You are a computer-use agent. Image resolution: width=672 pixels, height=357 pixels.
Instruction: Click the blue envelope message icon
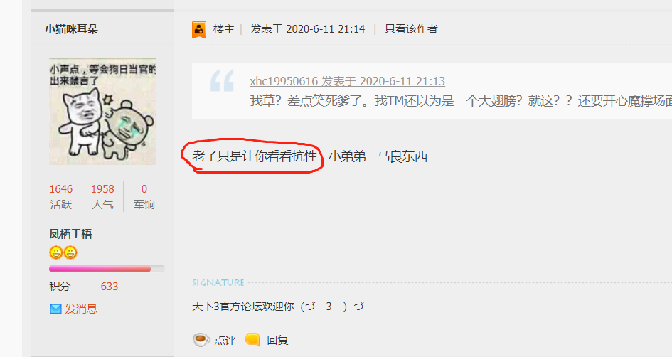55,309
